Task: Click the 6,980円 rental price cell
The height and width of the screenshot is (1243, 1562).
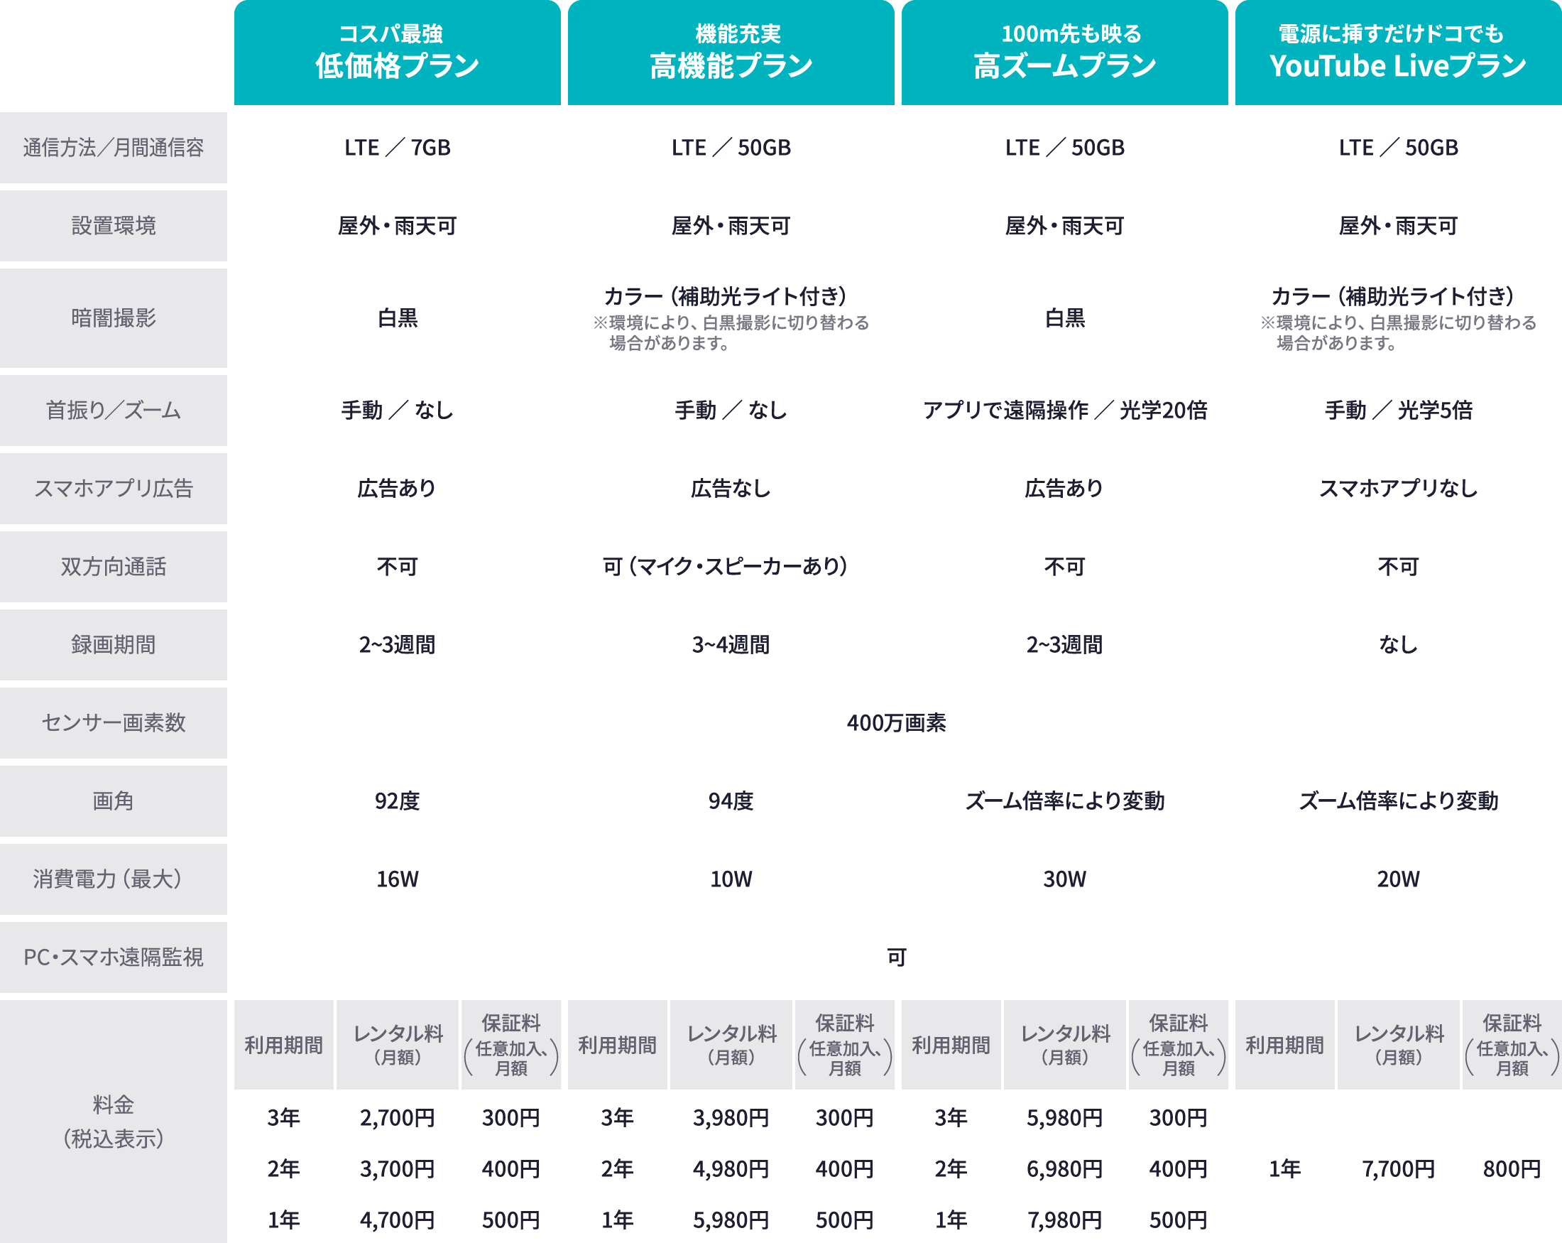Action: pos(1064,1168)
